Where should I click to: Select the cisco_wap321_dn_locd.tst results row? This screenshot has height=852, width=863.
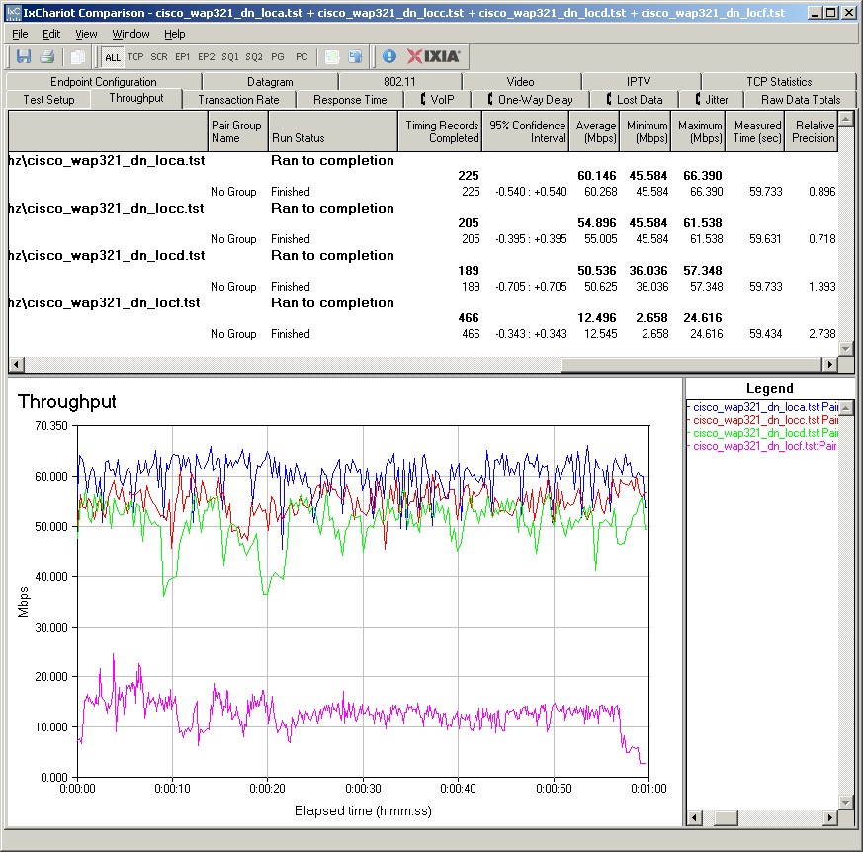pyautogui.click(x=423, y=255)
